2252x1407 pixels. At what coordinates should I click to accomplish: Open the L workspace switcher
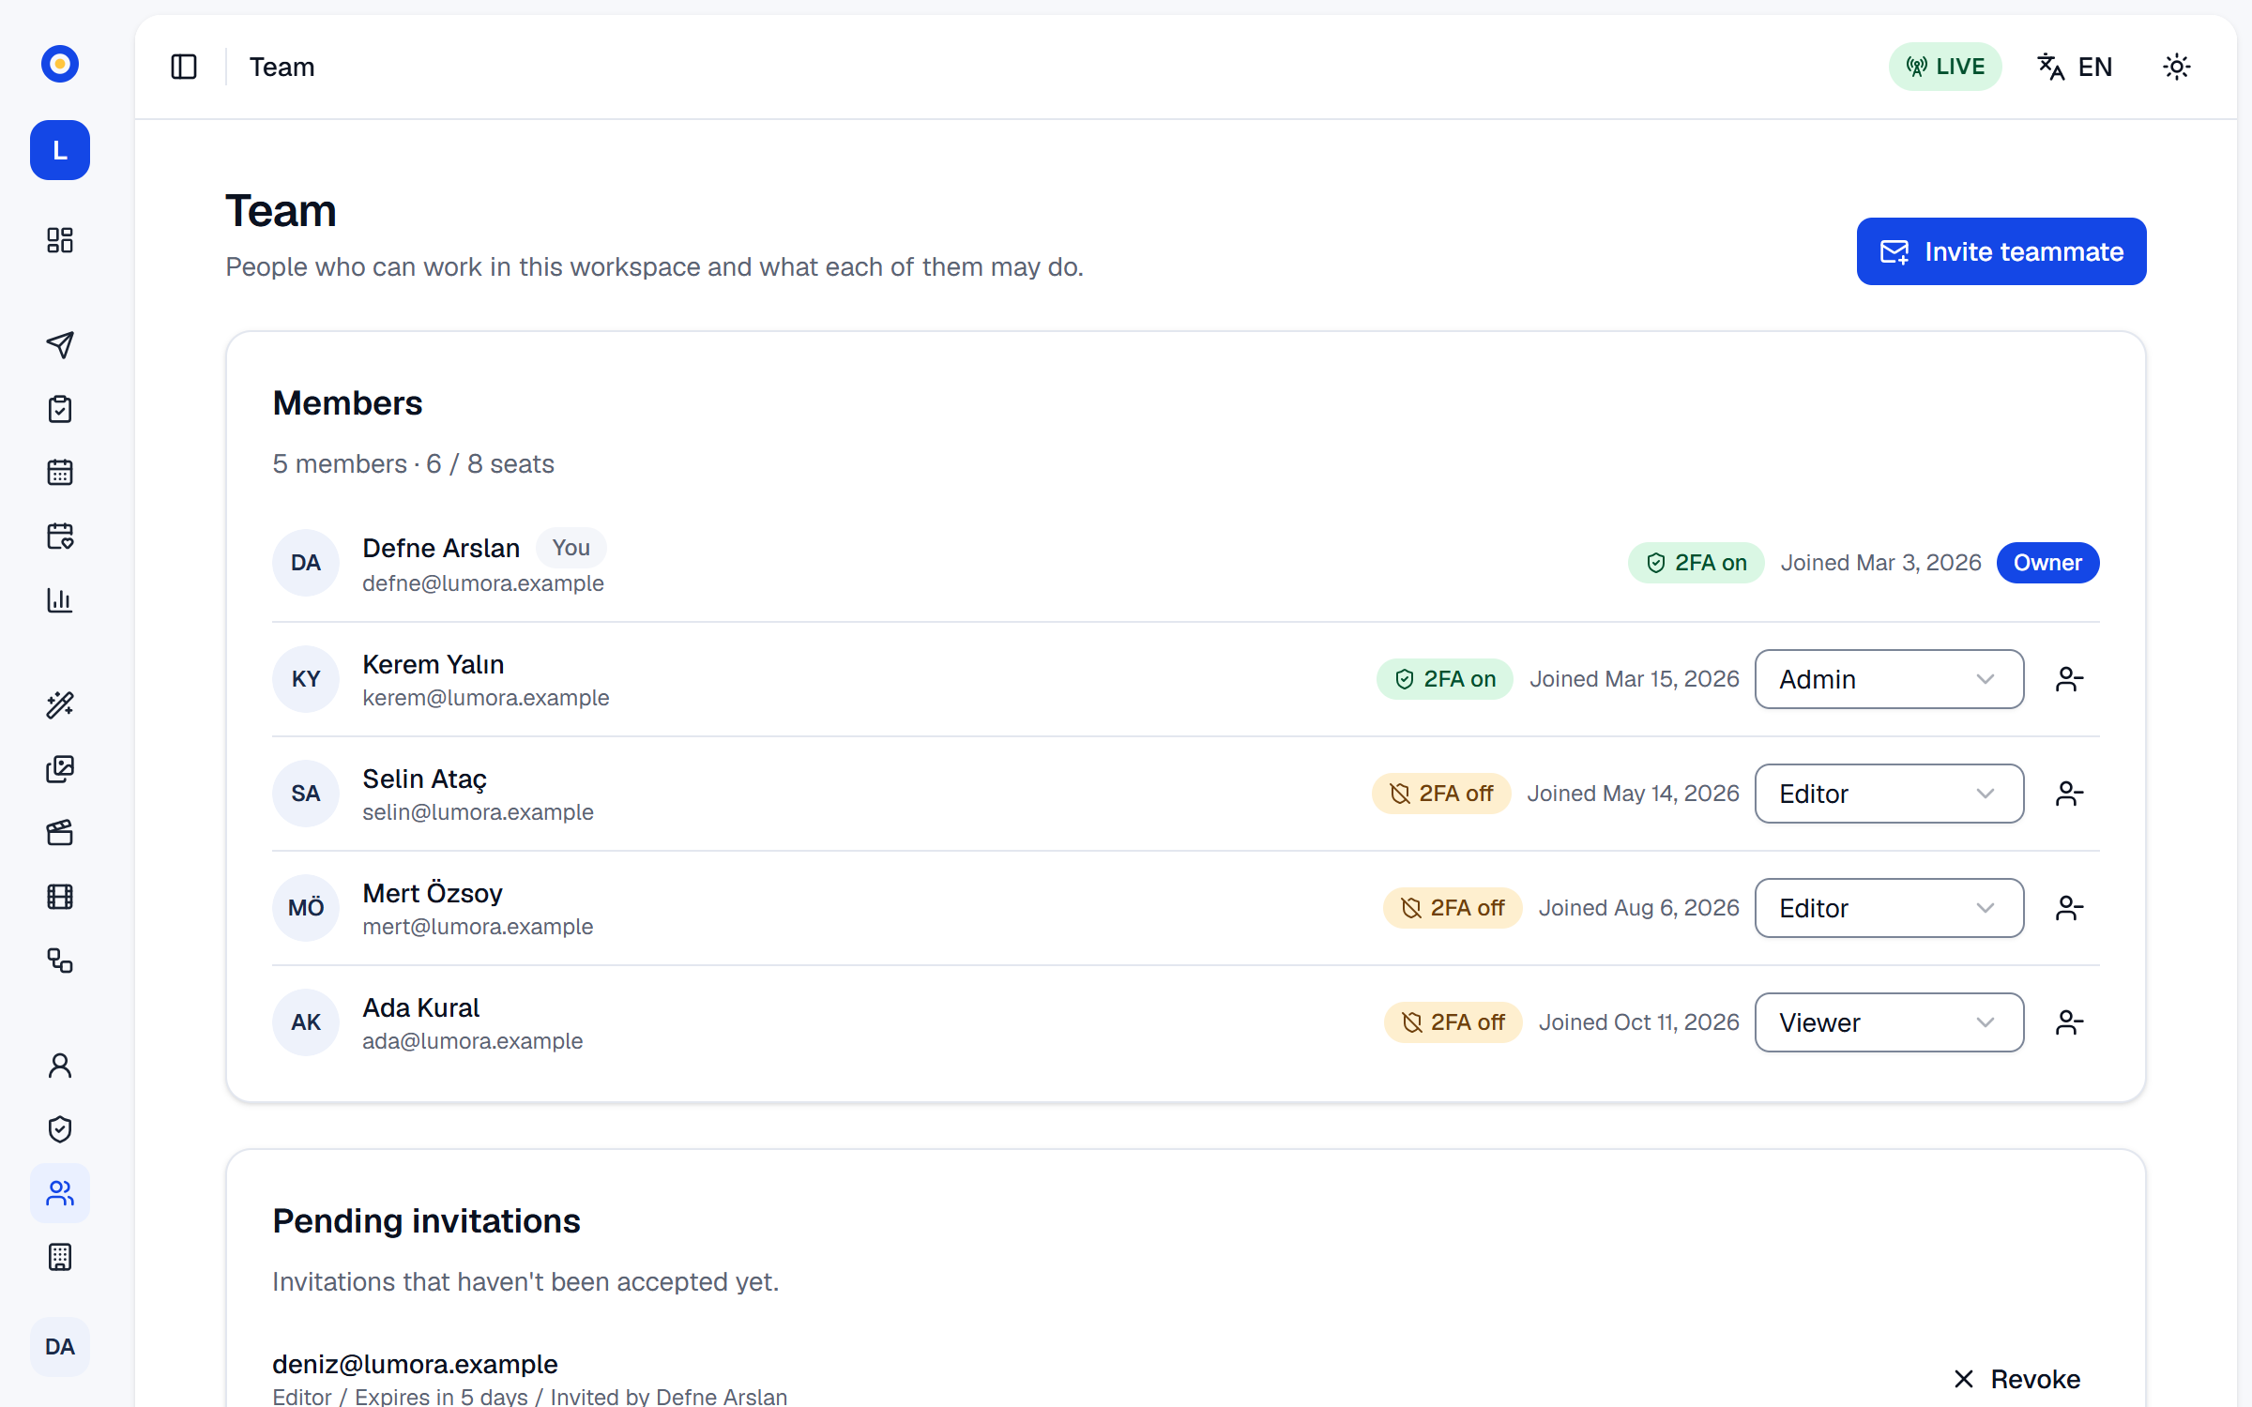click(x=60, y=150)
